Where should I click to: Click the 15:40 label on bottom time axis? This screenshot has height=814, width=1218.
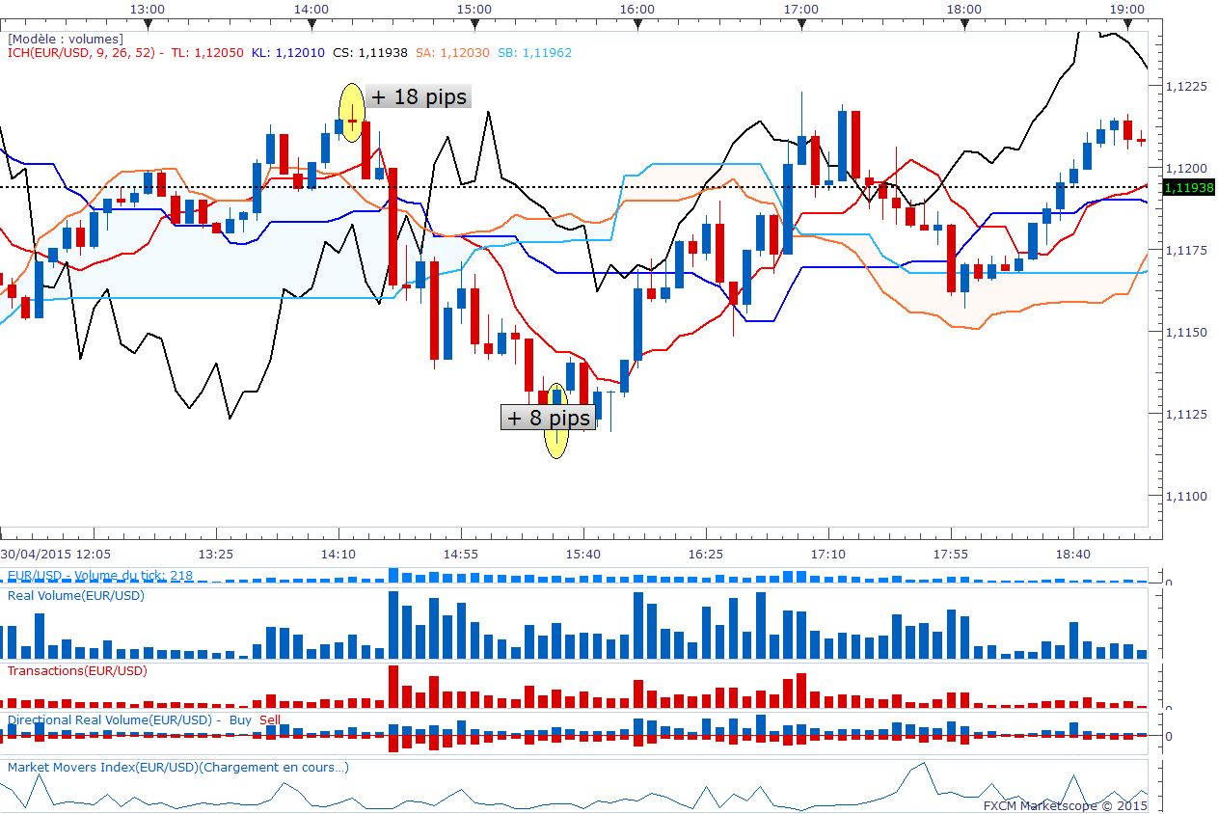click(583, 555)
